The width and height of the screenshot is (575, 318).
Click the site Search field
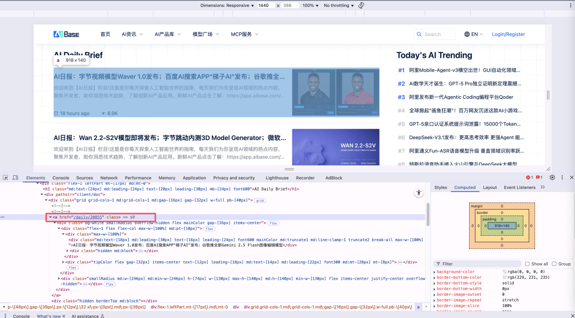434,34
